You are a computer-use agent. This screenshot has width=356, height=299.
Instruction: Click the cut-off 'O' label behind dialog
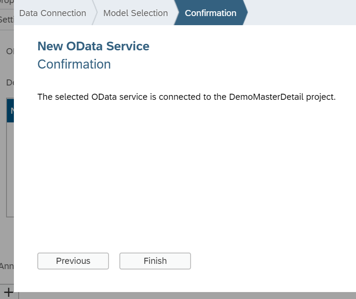coord(10,51)
